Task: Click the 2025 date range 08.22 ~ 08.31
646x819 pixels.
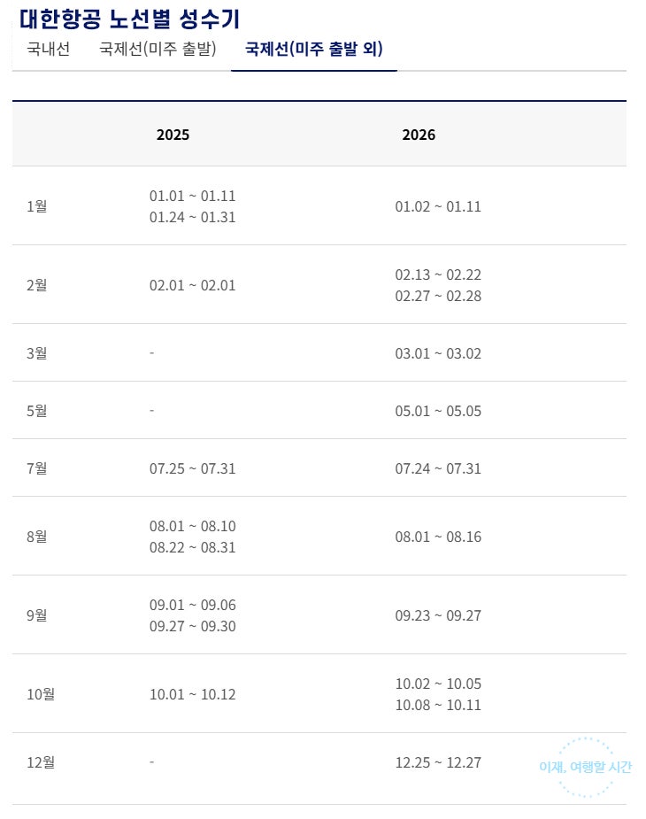Action: [x=192, y=547]
